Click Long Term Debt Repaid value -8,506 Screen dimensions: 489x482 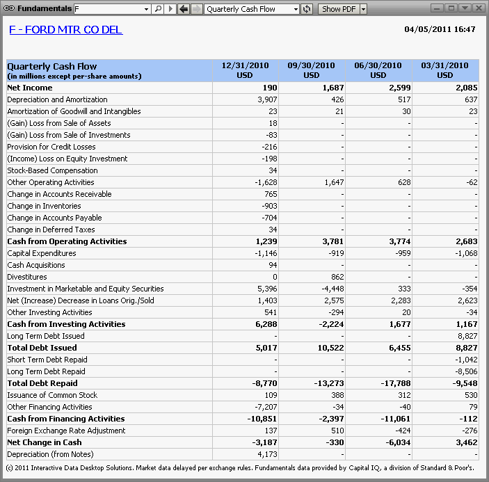pos(466,371)
